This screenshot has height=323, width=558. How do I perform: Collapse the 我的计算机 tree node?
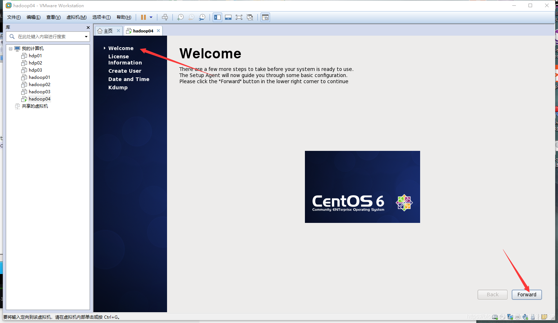click(x=11, y=49)
